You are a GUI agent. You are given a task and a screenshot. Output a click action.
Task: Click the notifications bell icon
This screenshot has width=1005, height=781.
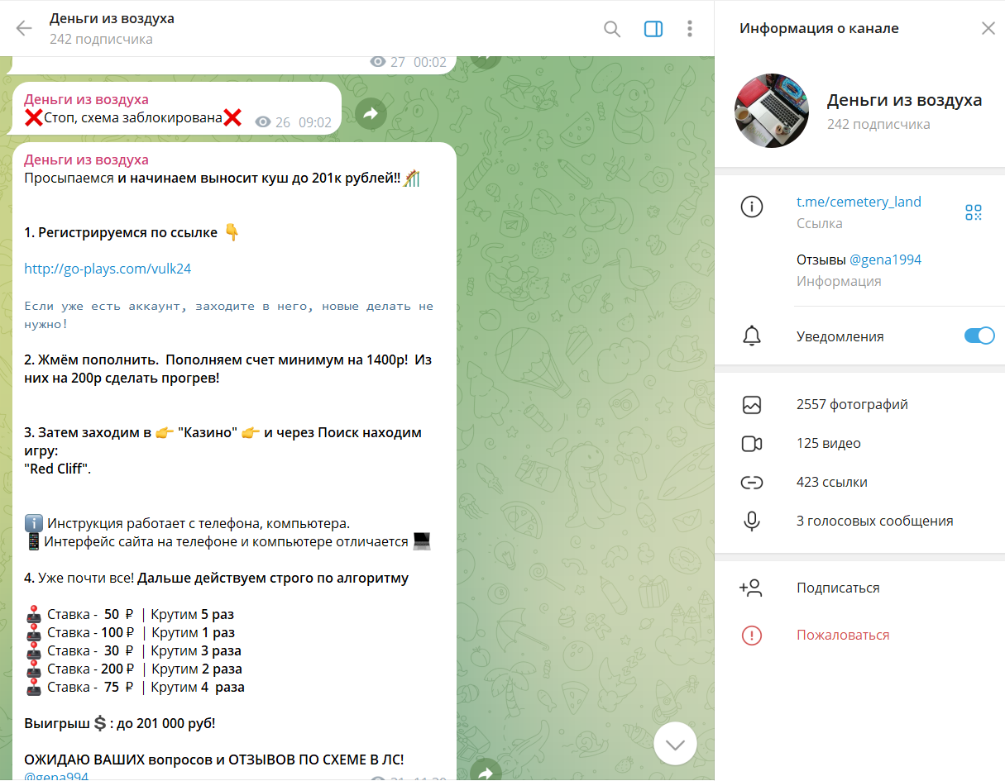pos(752,336)
